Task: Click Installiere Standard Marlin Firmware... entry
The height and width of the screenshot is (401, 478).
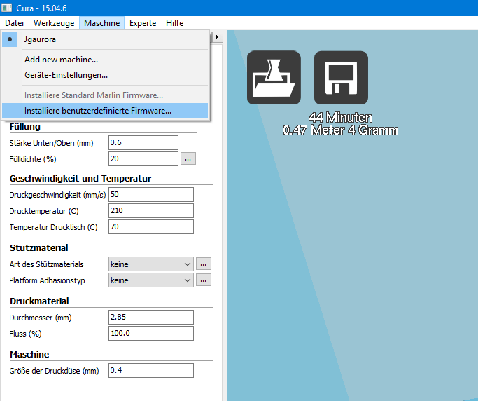Action: point(105,95)
